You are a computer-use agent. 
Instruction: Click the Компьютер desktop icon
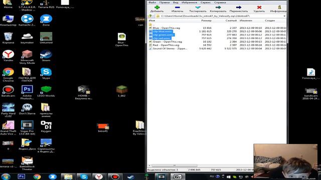tap(8, 20)
